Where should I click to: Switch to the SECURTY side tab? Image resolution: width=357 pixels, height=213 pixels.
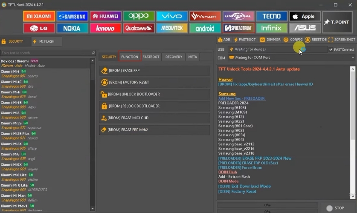(x=15, y=41)
